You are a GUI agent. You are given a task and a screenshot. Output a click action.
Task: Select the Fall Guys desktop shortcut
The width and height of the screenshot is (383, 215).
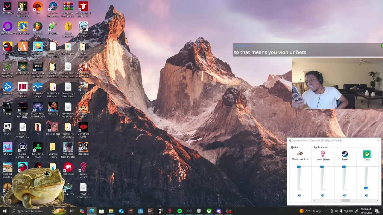tap(7, 149)
